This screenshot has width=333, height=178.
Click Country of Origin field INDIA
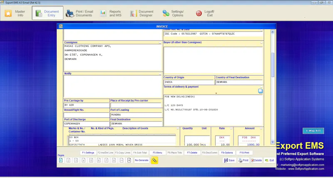tap(189, 82)
